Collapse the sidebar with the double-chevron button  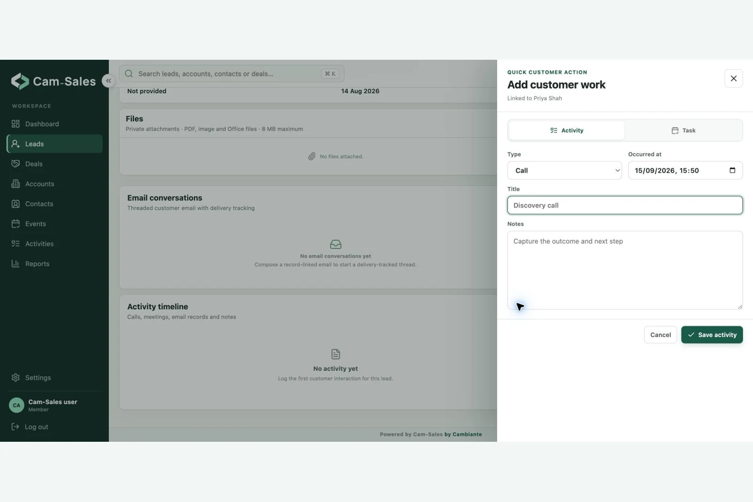pyautogui.click(x=108, y=80)
